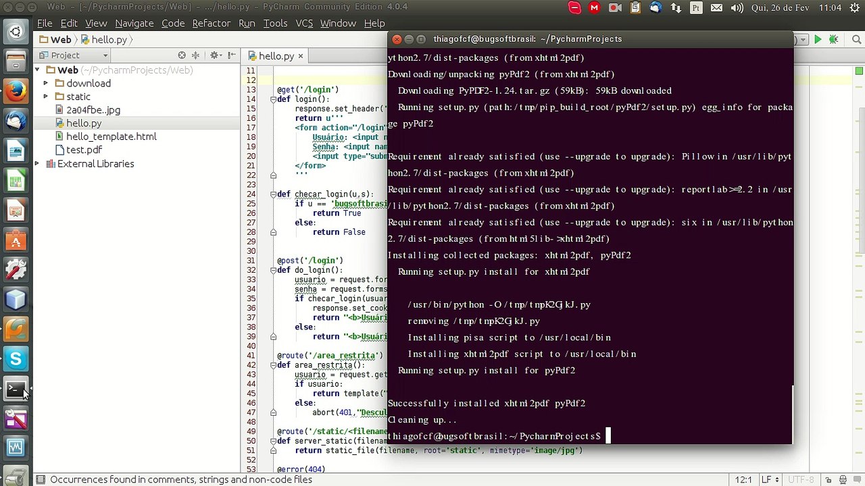Click the terminal vertical scrollbar
The image size is (865, 486).
click(793, 414)
